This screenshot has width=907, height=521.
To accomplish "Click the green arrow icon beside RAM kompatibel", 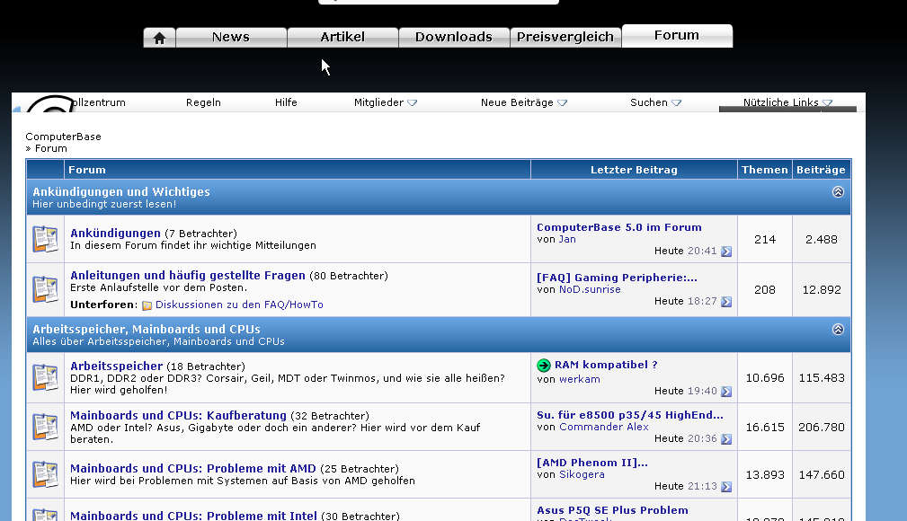I will (544, 366).
